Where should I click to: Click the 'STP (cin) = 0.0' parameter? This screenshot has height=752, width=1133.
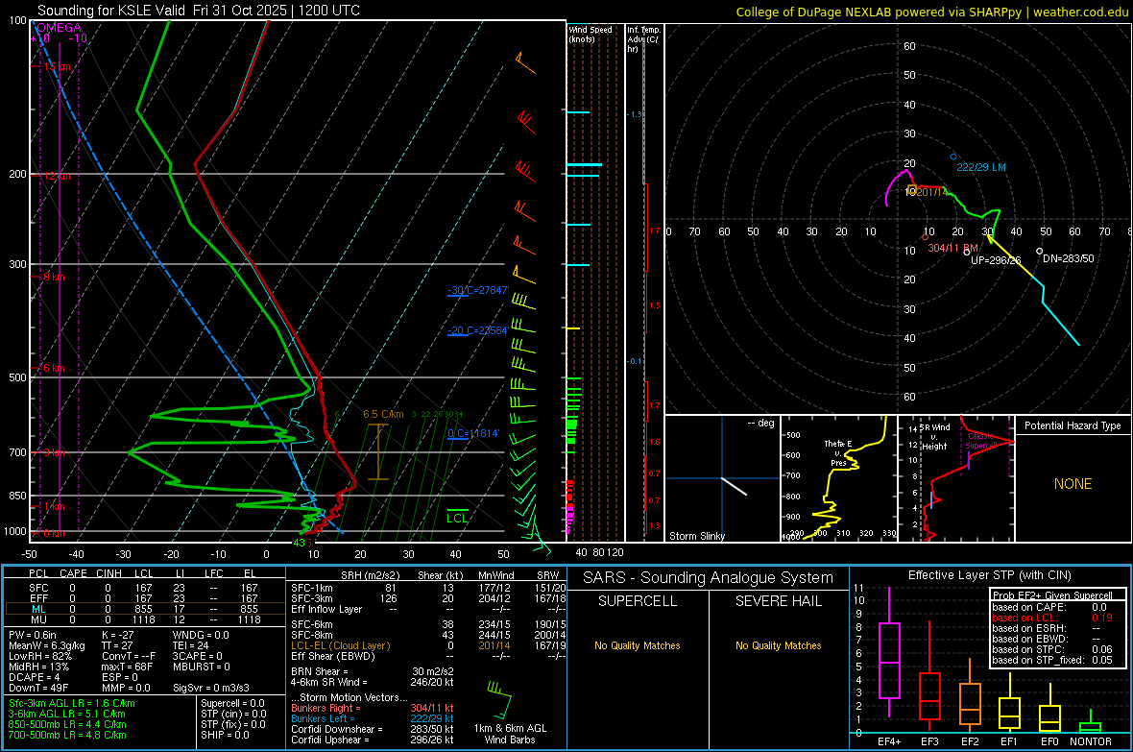(233, 714)
